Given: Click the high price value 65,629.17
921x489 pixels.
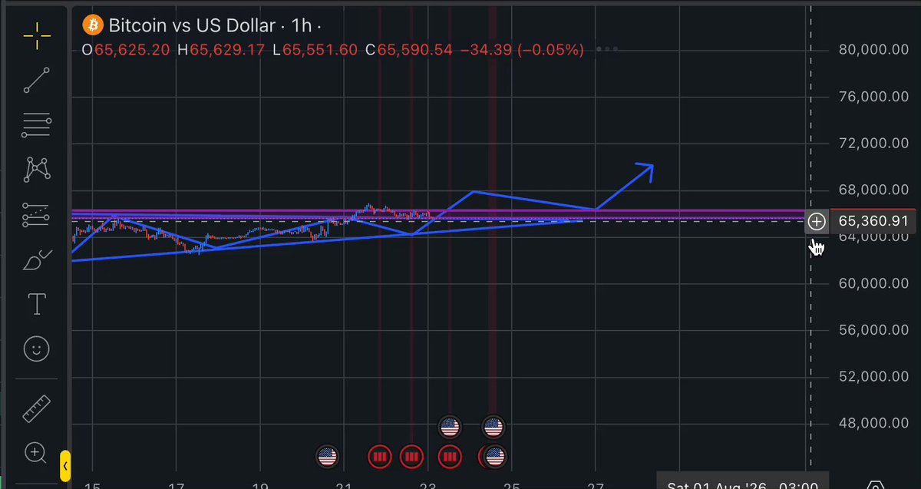Looking at the screenshot, I should (228, 50).
